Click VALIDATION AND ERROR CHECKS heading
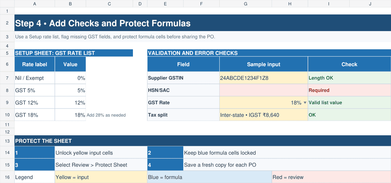Viewport: 391px width, 183px height. (269, 53)
